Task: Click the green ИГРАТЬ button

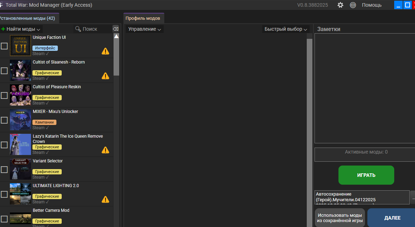Action: [x=366, y=175]
